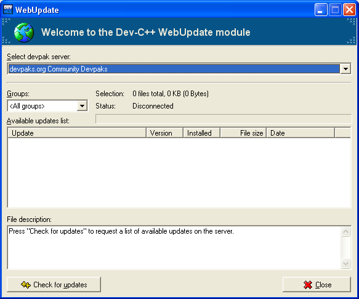Click the Close button with red X

click(317, 285)
